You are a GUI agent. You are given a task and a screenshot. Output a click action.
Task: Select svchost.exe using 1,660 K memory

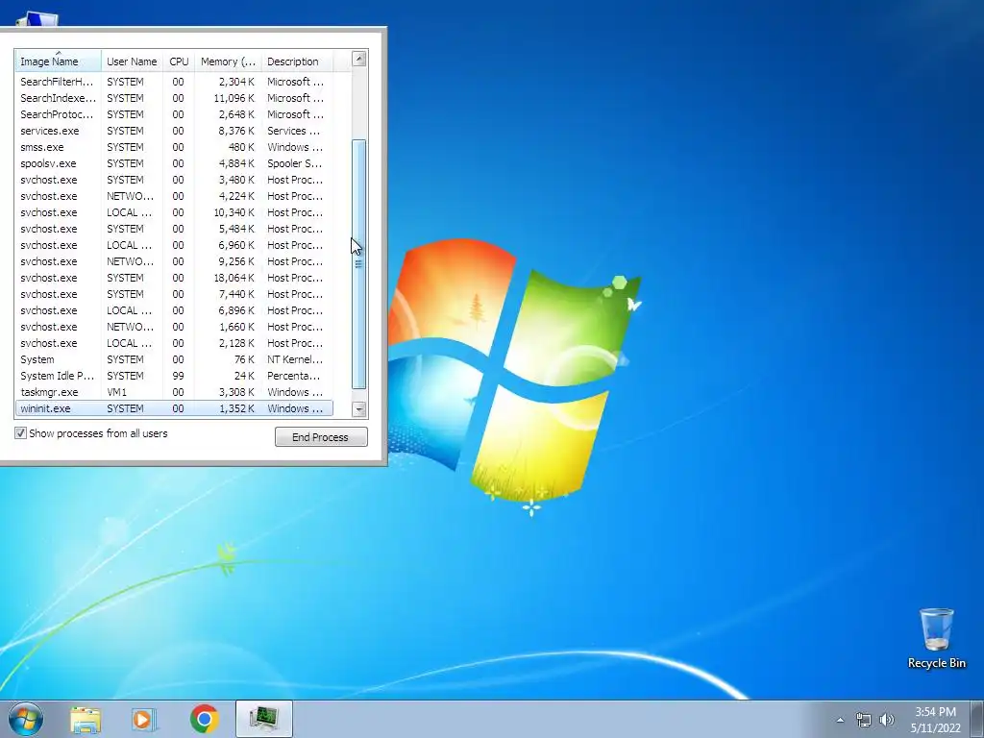click(174, 327)
